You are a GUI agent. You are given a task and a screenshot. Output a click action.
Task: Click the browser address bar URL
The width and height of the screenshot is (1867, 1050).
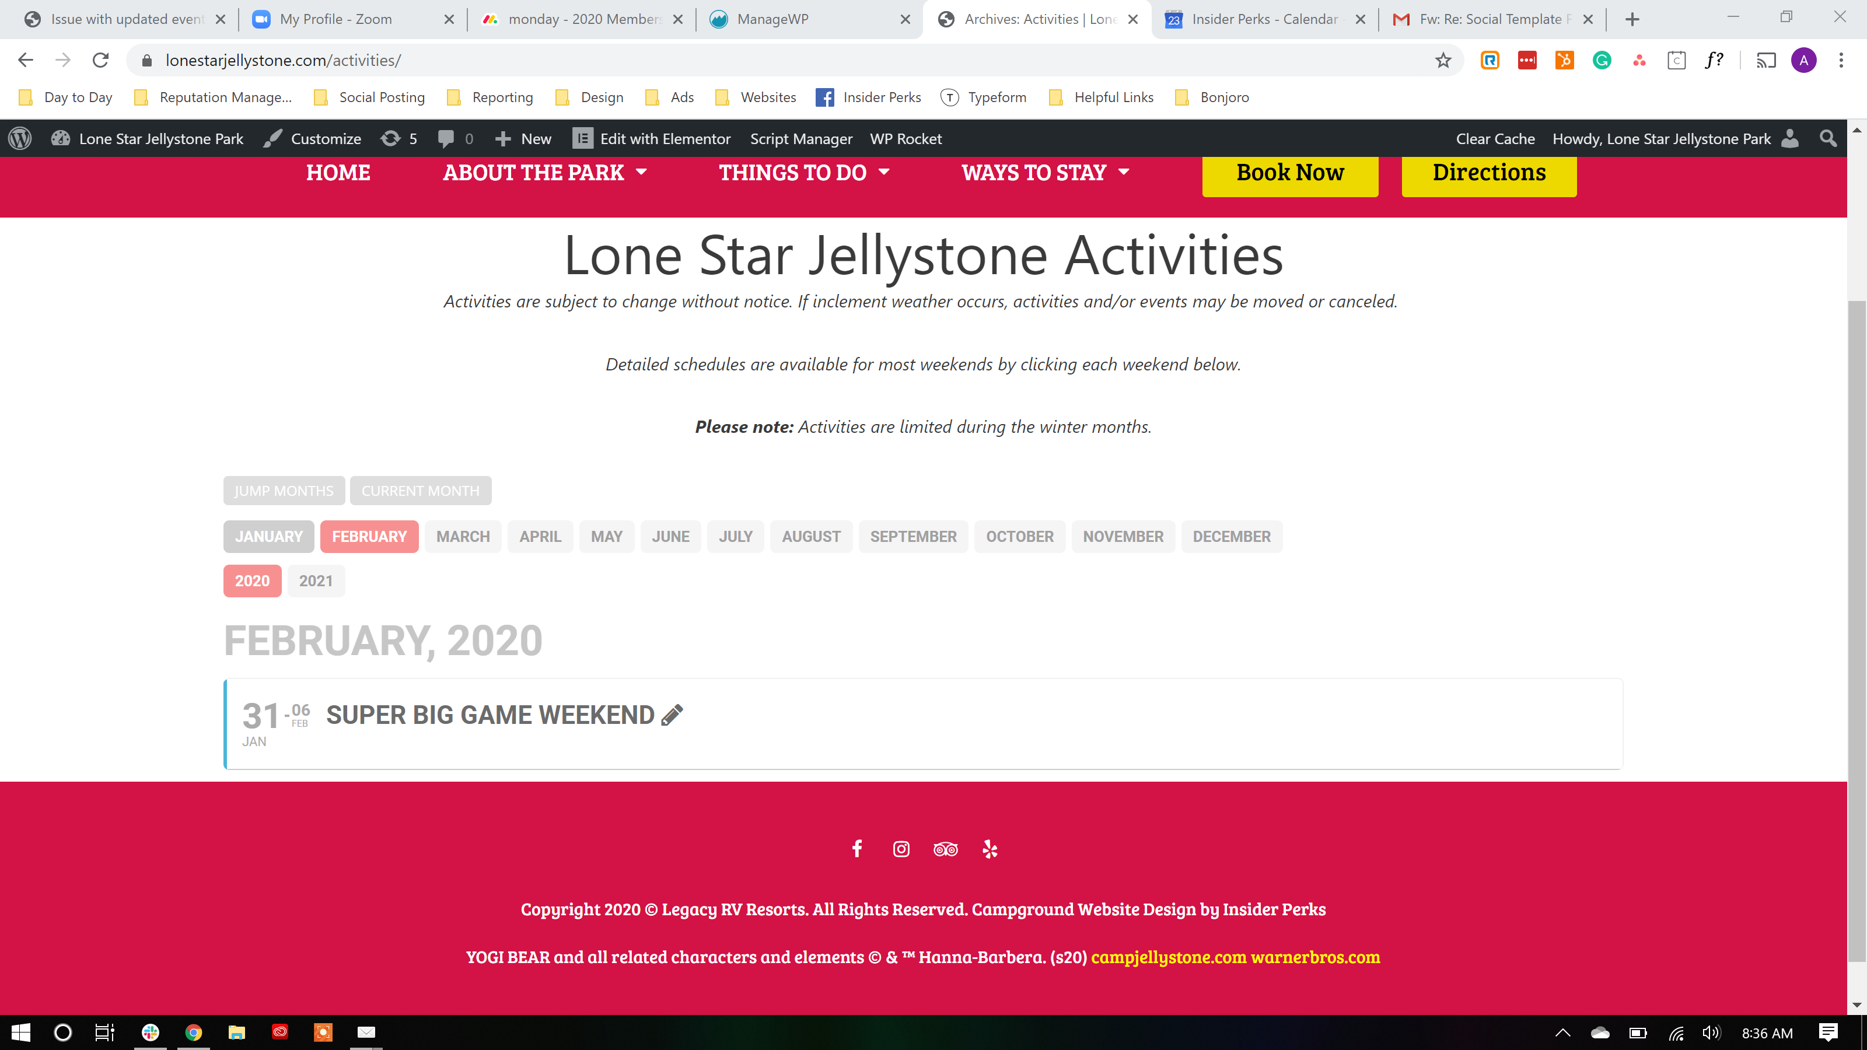coord(282,60)
